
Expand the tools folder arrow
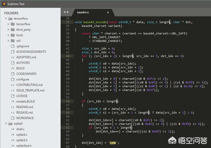(9, 35)
